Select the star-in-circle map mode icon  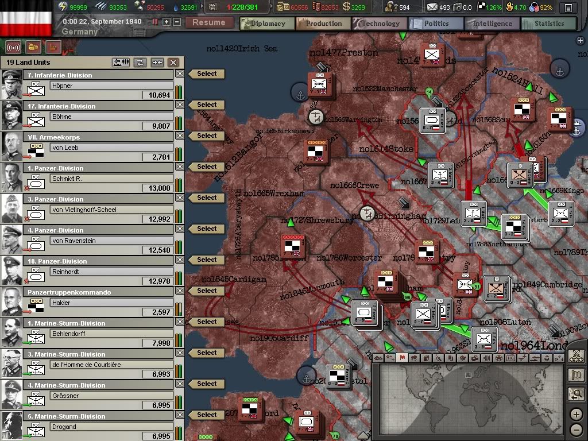click(499, 358)
